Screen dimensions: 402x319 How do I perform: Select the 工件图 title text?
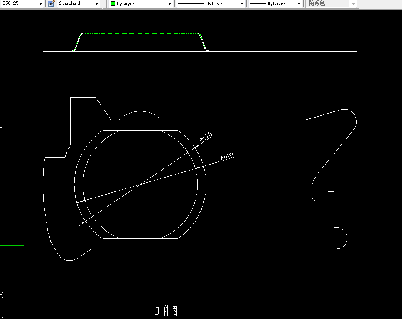click(166, 311)
